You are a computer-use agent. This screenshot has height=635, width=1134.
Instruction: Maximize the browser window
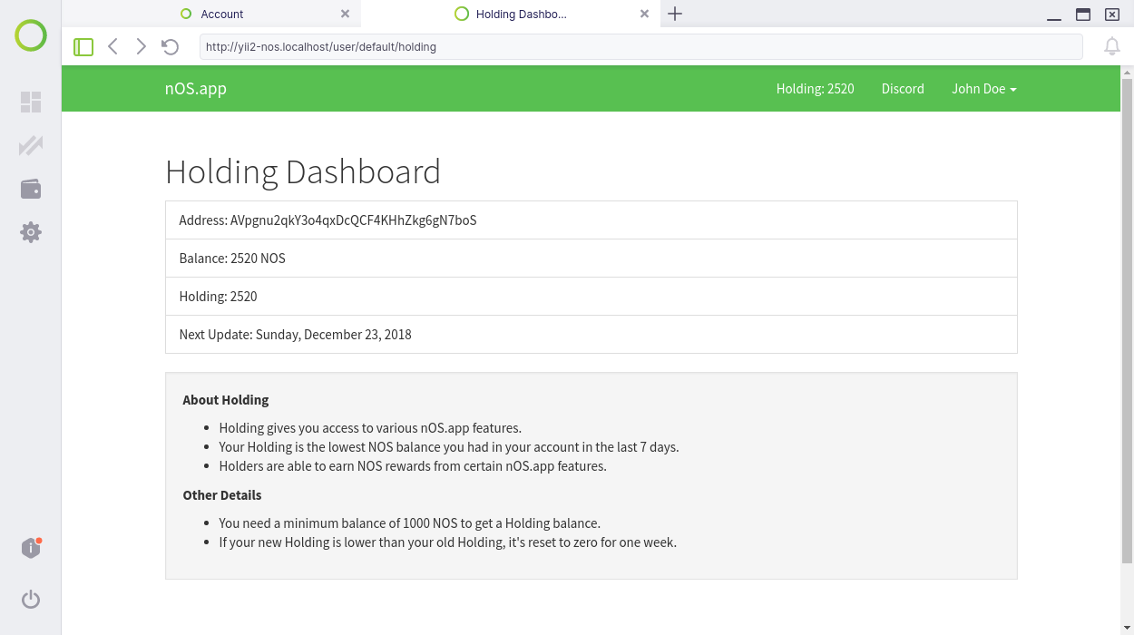1082,15
